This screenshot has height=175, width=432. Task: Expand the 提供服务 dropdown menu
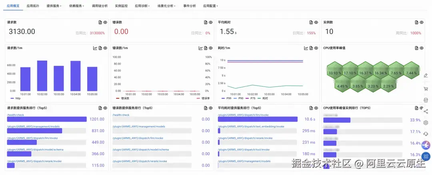point(54,6)
